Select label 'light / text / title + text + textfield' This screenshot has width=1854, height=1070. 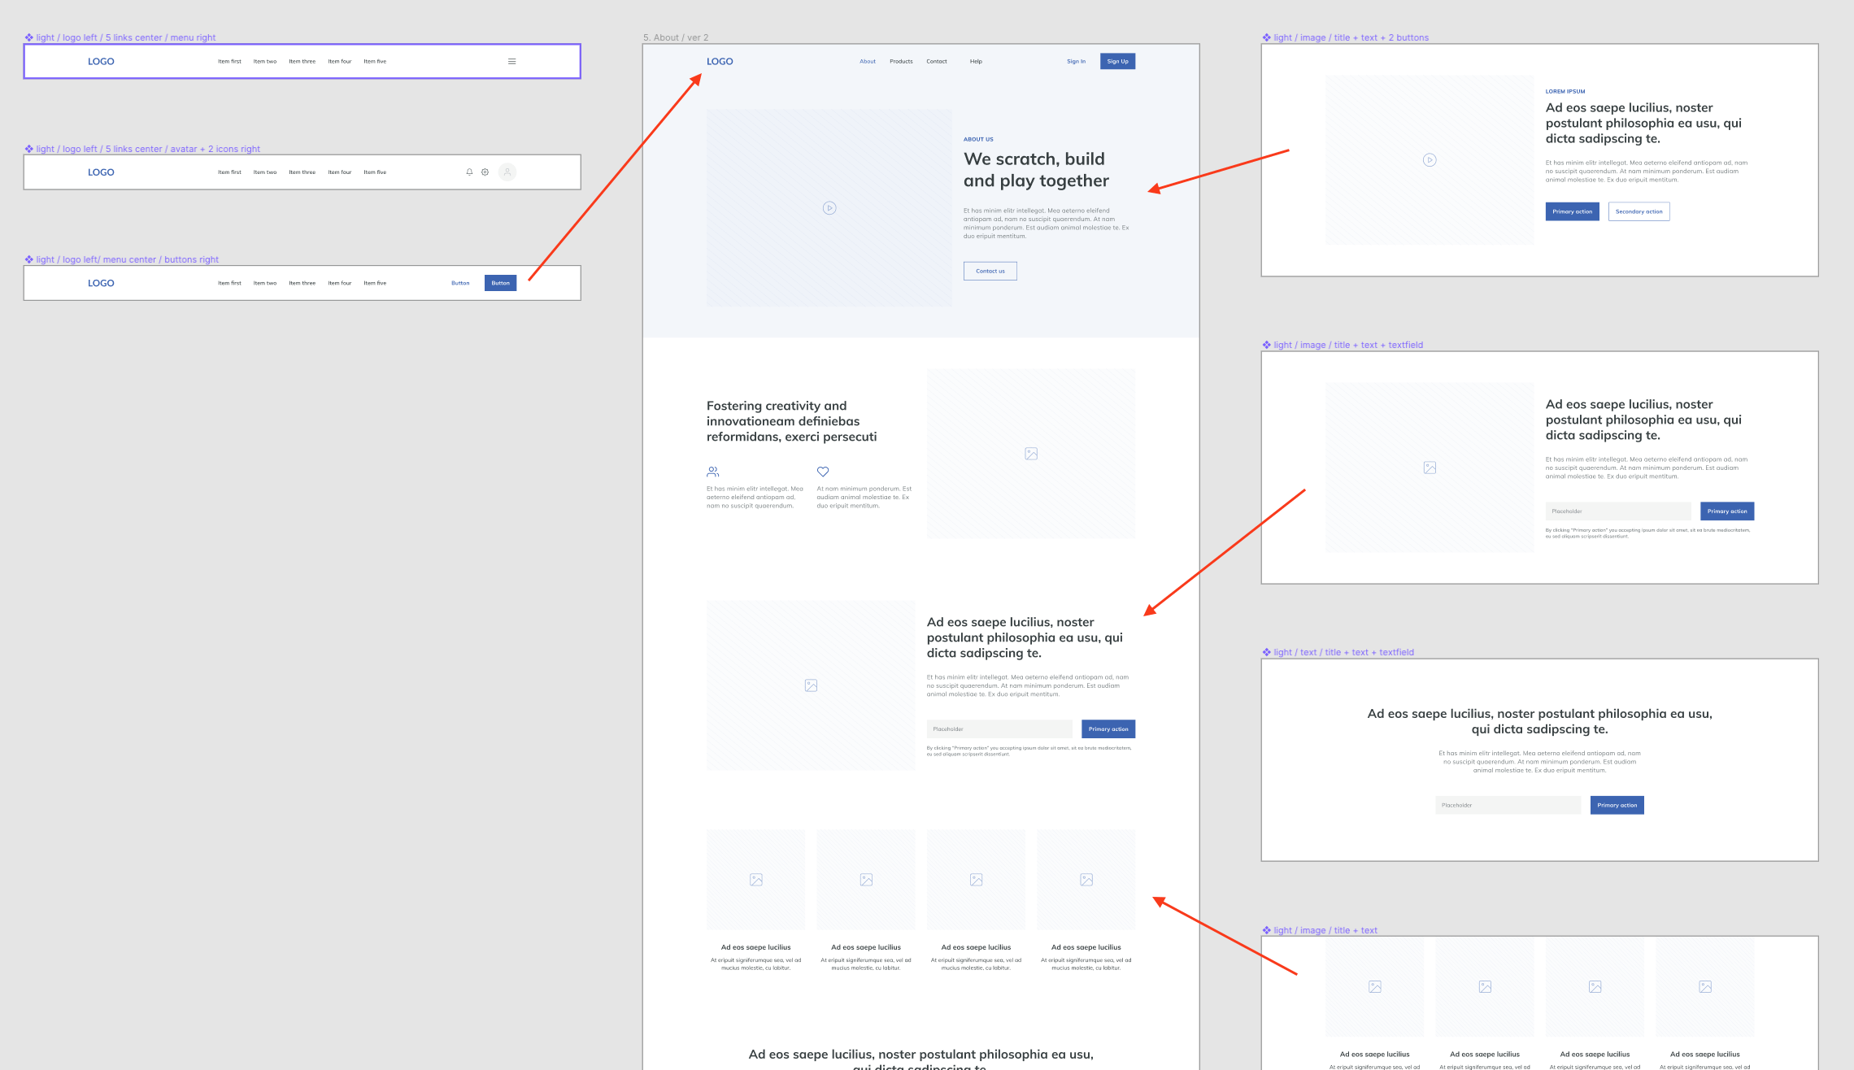pos(1344,652)
